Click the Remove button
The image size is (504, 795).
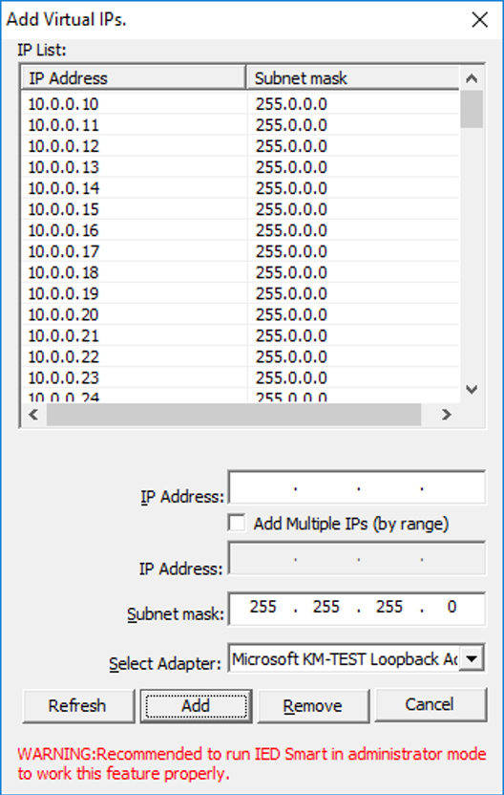[313, 705]
